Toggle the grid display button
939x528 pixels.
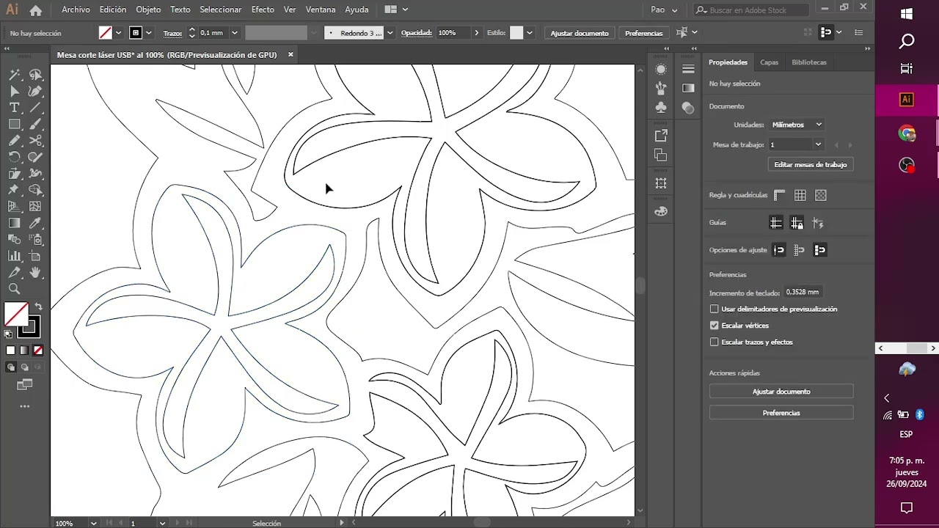[x=800, y=195]
